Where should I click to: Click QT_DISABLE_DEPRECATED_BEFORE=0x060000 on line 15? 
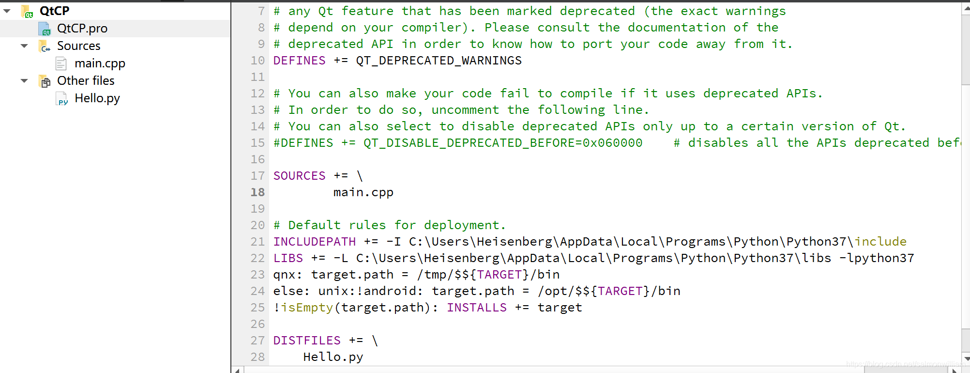(x=503, y=143)
